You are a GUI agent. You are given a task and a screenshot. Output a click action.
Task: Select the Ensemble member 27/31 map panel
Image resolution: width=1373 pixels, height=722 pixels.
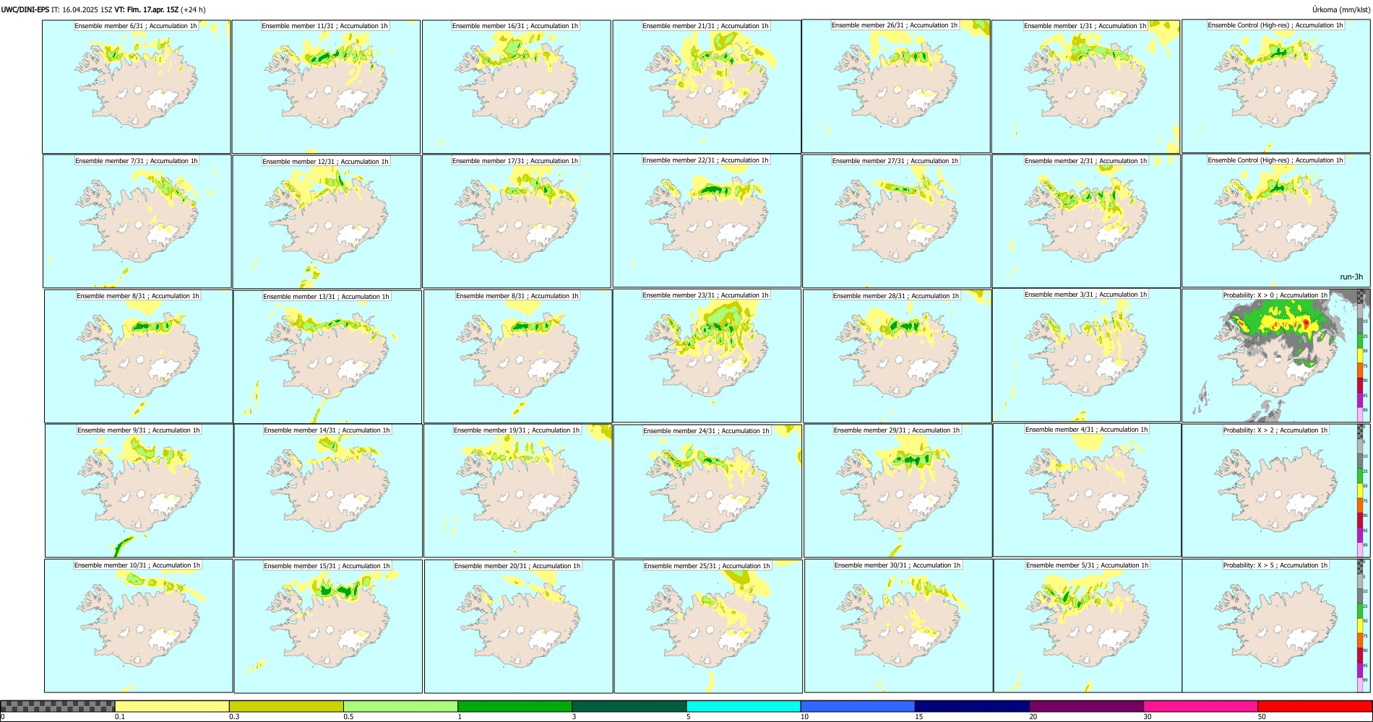pyautogui.click(x=897, y=222)
